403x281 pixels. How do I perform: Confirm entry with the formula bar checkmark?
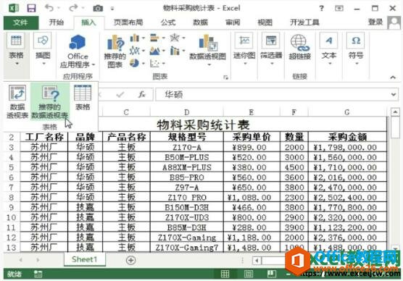[120, 95]
